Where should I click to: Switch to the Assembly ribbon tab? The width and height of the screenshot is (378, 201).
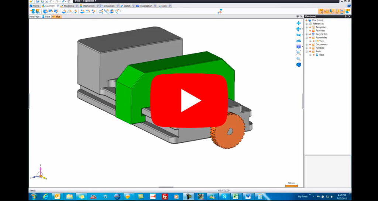coord(48,6)
